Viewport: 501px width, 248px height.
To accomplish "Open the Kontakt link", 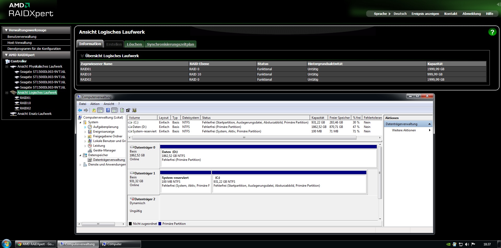I will click(x=451, y=14).
